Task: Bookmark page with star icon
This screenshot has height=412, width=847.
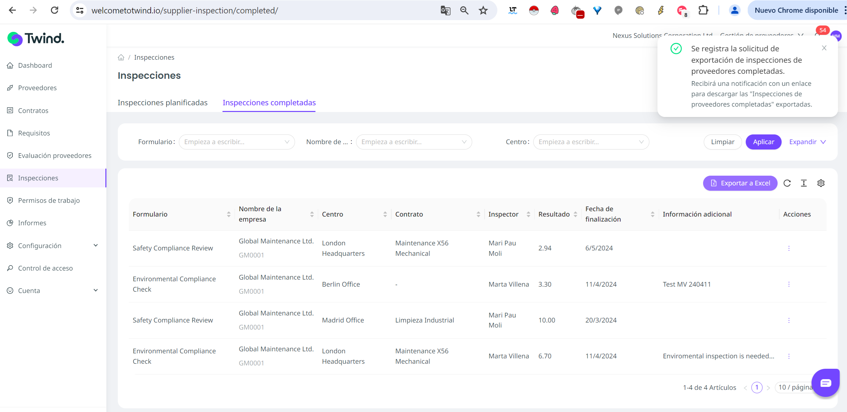Action: (483, 10)
